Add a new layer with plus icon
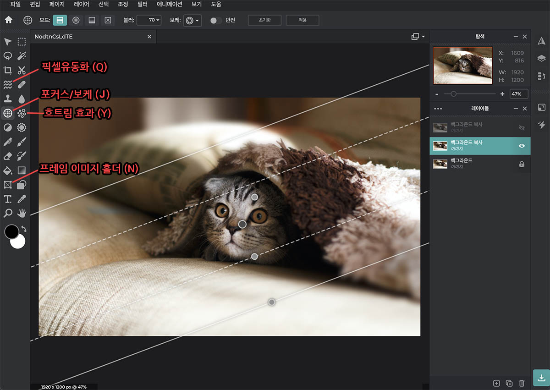Image resolution: width=550 pixels, height=390 pixels. pos(496,383)
